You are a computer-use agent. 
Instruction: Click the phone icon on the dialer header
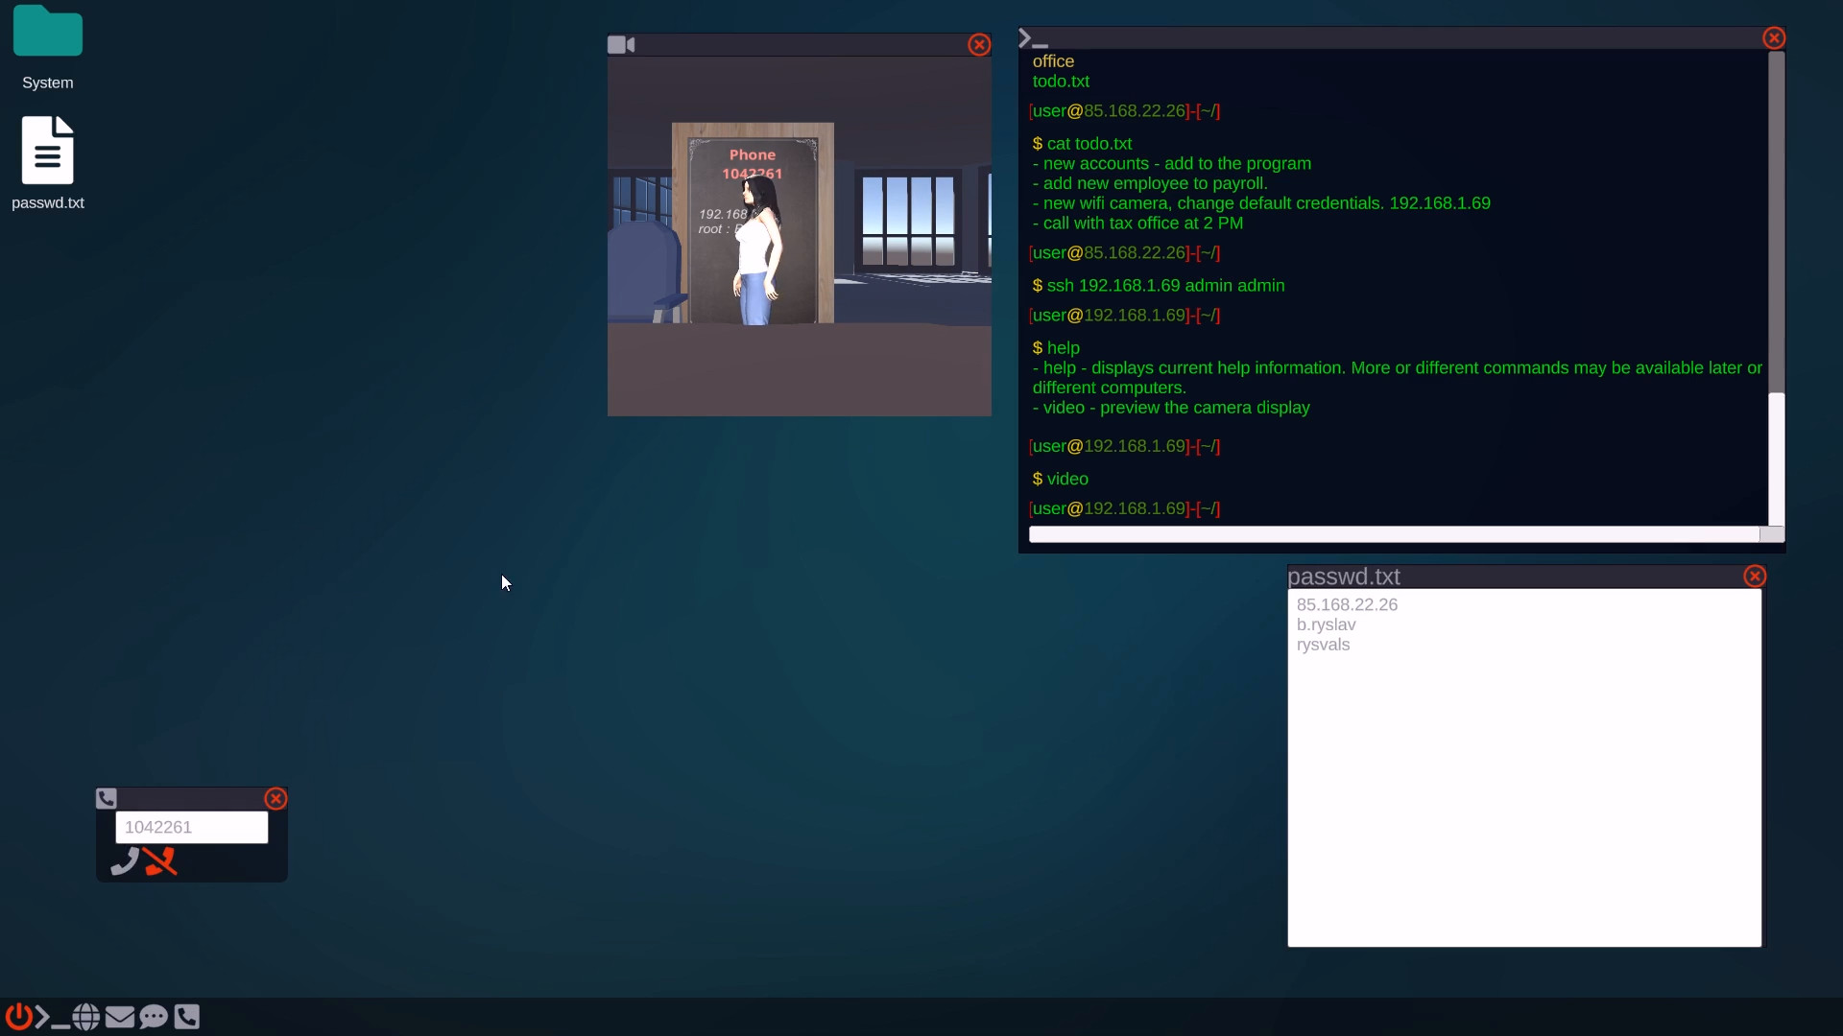pyautogui.click(x=106, y=797)
